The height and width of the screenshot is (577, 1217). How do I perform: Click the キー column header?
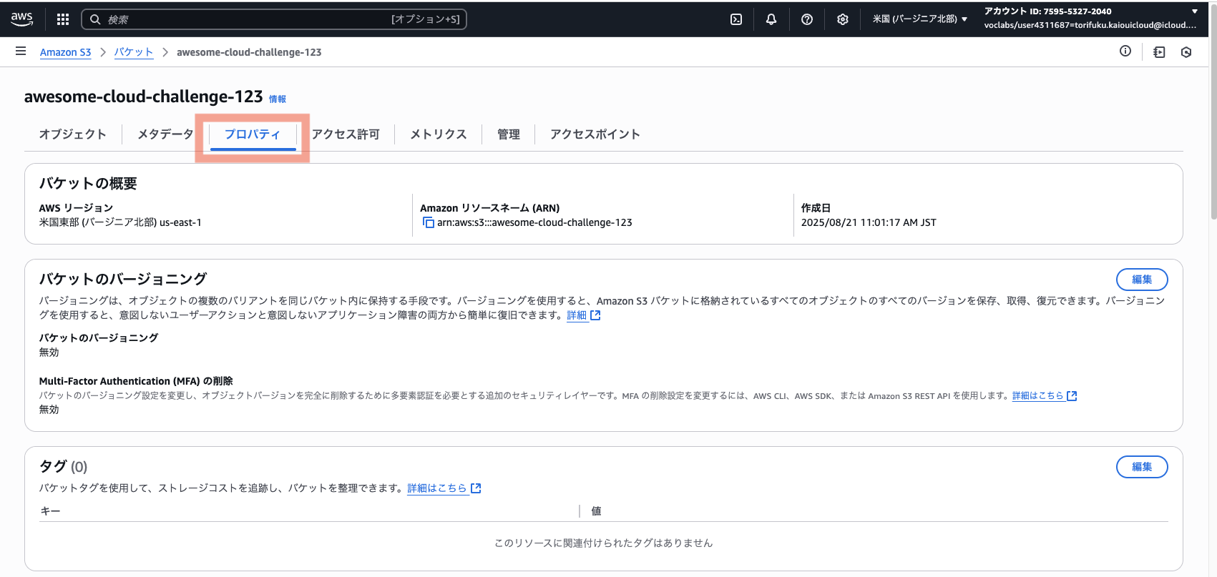click(50, 511)
